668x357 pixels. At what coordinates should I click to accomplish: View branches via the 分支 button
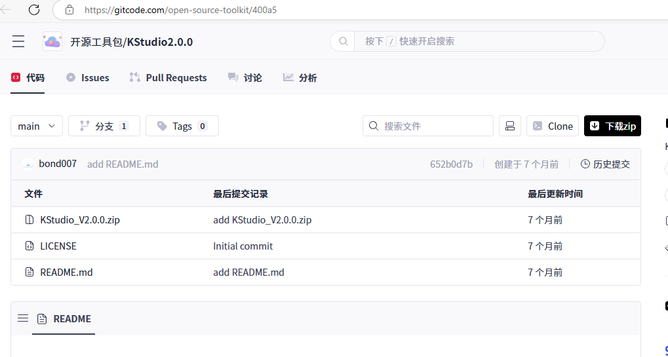(104, 126)
